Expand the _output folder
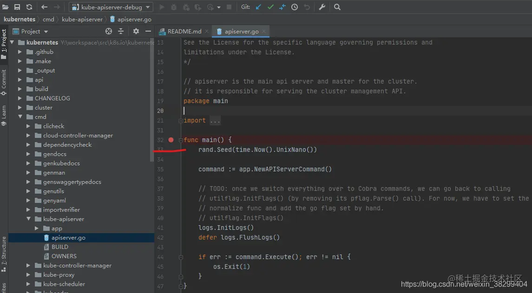532x293 pixels. [x=20, y=70]
